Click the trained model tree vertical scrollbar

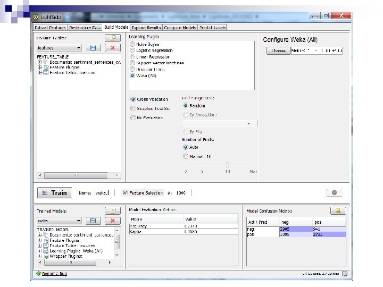pos(116,242)
